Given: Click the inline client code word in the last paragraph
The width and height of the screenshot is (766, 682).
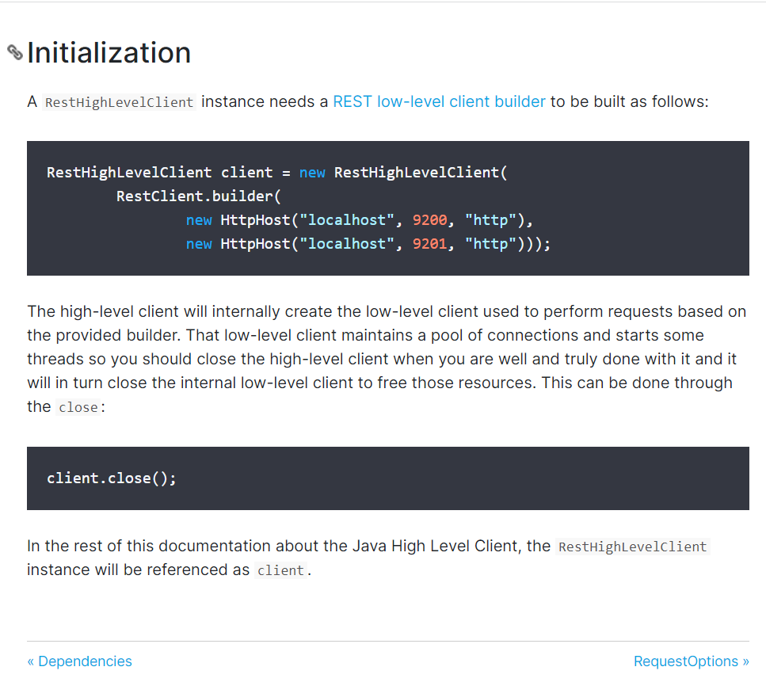Looking at the screenshot, I should (x=280, y=570).
